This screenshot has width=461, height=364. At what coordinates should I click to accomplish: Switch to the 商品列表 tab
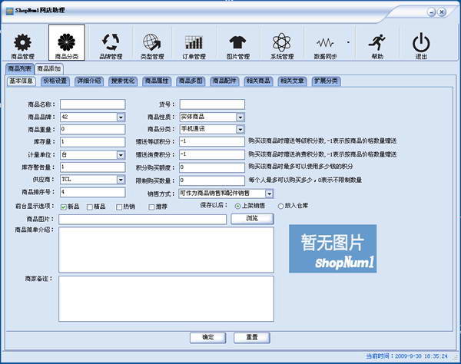pyautogui.click(x=20, y=69)
